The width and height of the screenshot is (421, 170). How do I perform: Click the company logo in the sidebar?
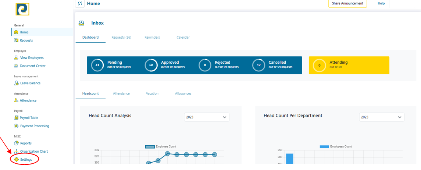(x=22, y=9)
